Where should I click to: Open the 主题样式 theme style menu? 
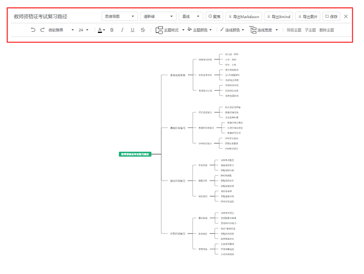(x=170, y=30)
